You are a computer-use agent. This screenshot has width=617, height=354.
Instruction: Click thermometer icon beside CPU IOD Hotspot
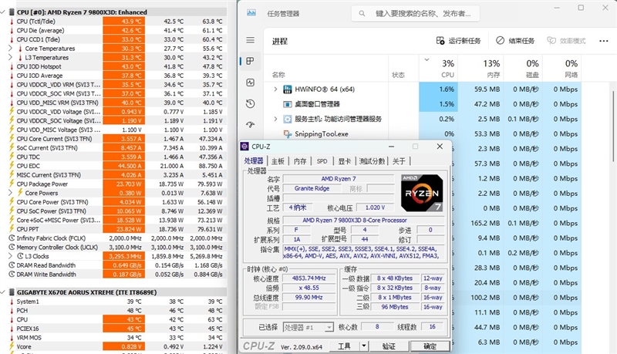[x=12, y=66]
